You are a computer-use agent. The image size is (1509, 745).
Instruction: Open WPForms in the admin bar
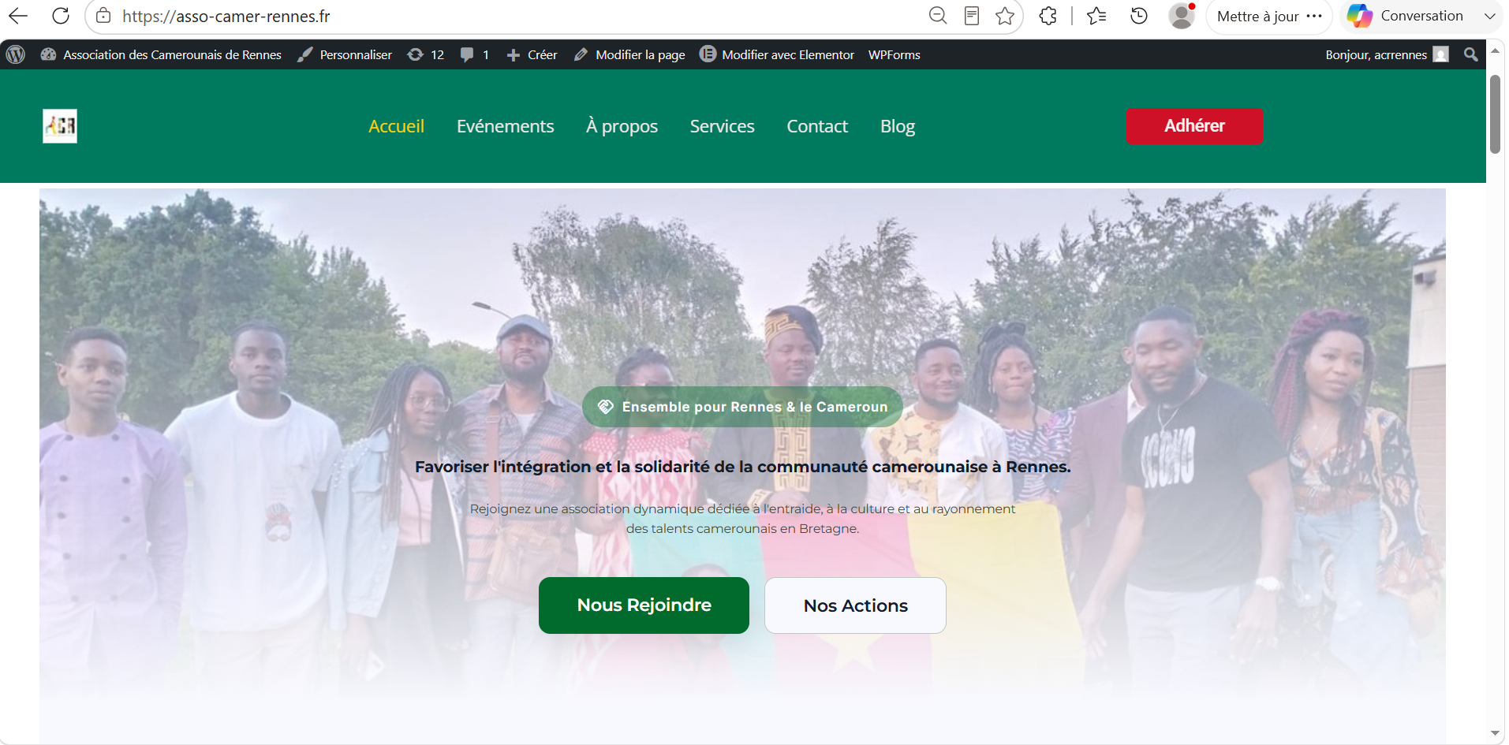coord(895,54)
